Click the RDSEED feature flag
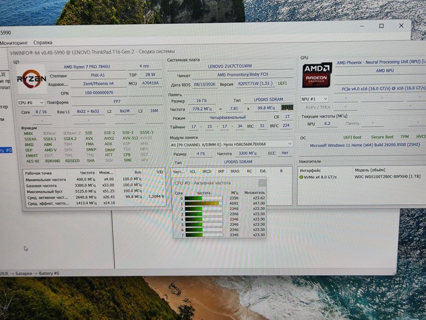426x320 pixels. (x=73, y=161)
